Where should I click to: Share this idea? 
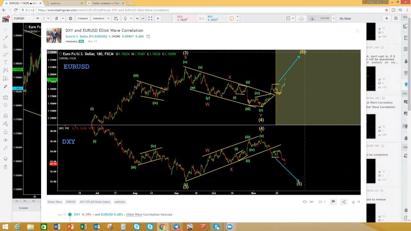(x=344, y=202)
